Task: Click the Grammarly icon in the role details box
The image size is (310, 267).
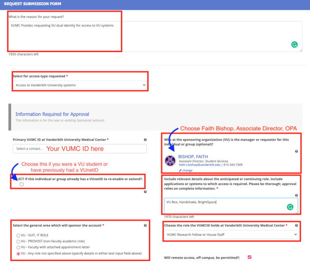Action: 289,207
